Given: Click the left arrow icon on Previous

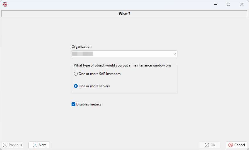Looking at the screenshot, I should (5, 145).
